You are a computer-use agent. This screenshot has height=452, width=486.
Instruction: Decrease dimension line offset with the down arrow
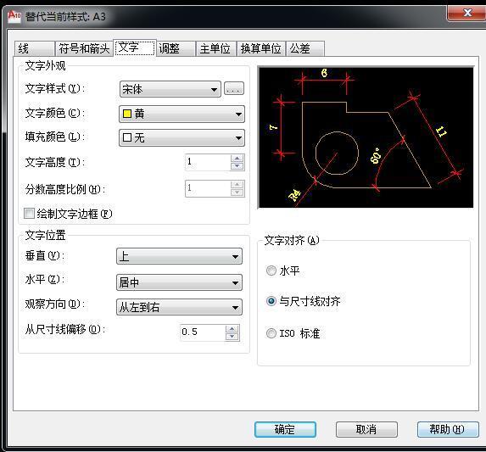point(232,337)
